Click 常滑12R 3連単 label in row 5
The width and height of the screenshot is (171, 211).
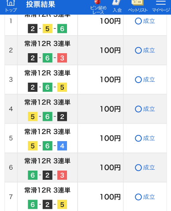coord(48,131)
